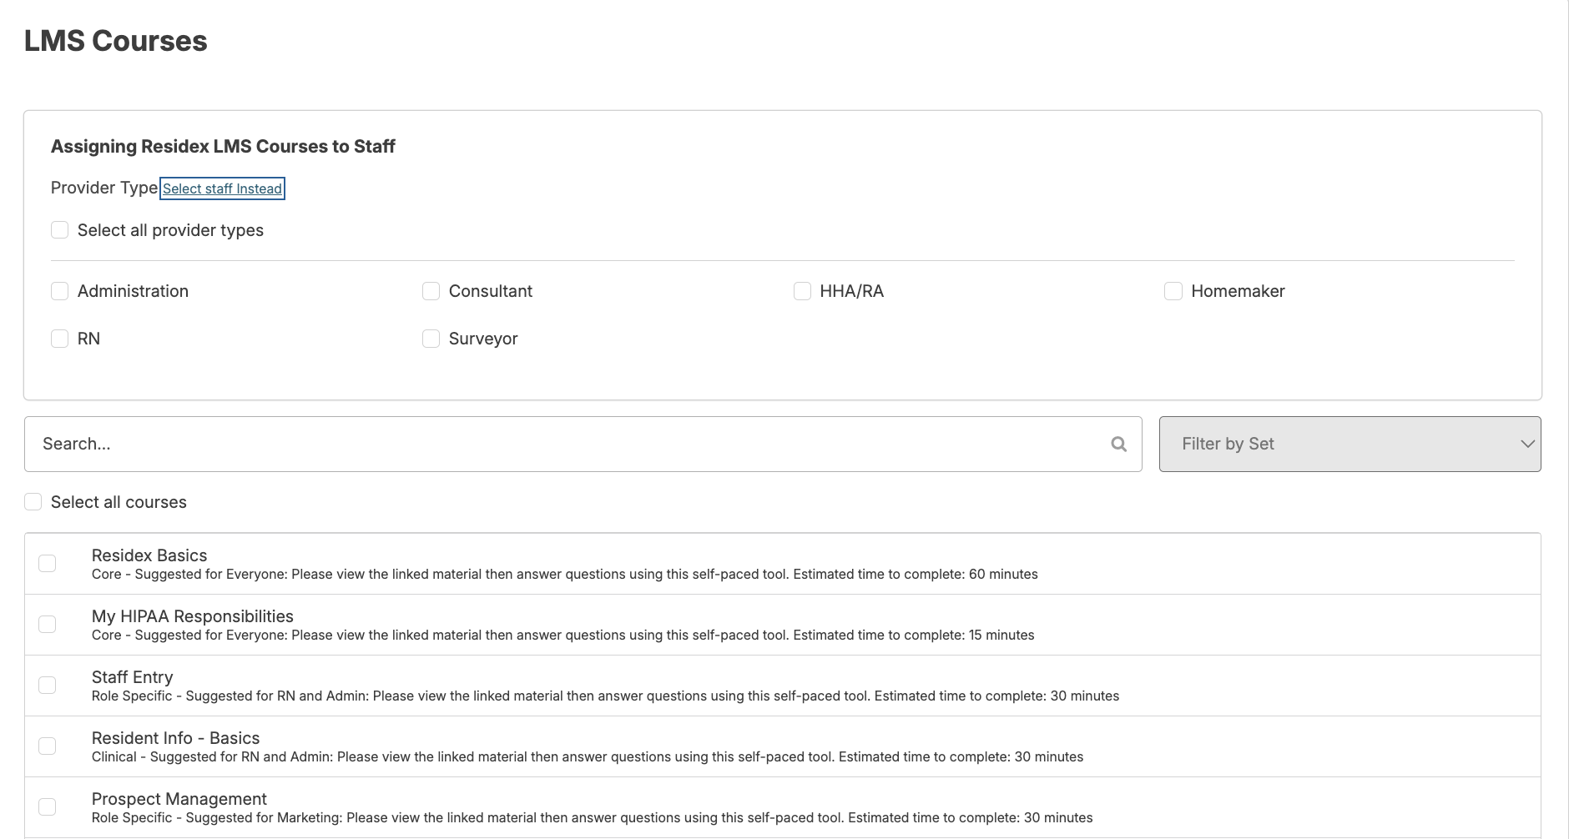Click the Select staff Instead link
The height and width of the screenshot is (839, 1569).
click(222, 188)
